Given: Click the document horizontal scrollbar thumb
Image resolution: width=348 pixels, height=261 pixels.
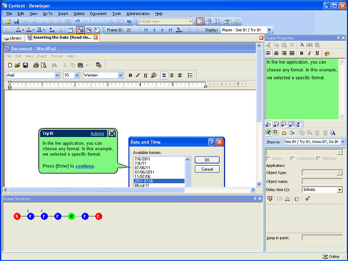Looking at the screenshot, I should tap(96, 190).
